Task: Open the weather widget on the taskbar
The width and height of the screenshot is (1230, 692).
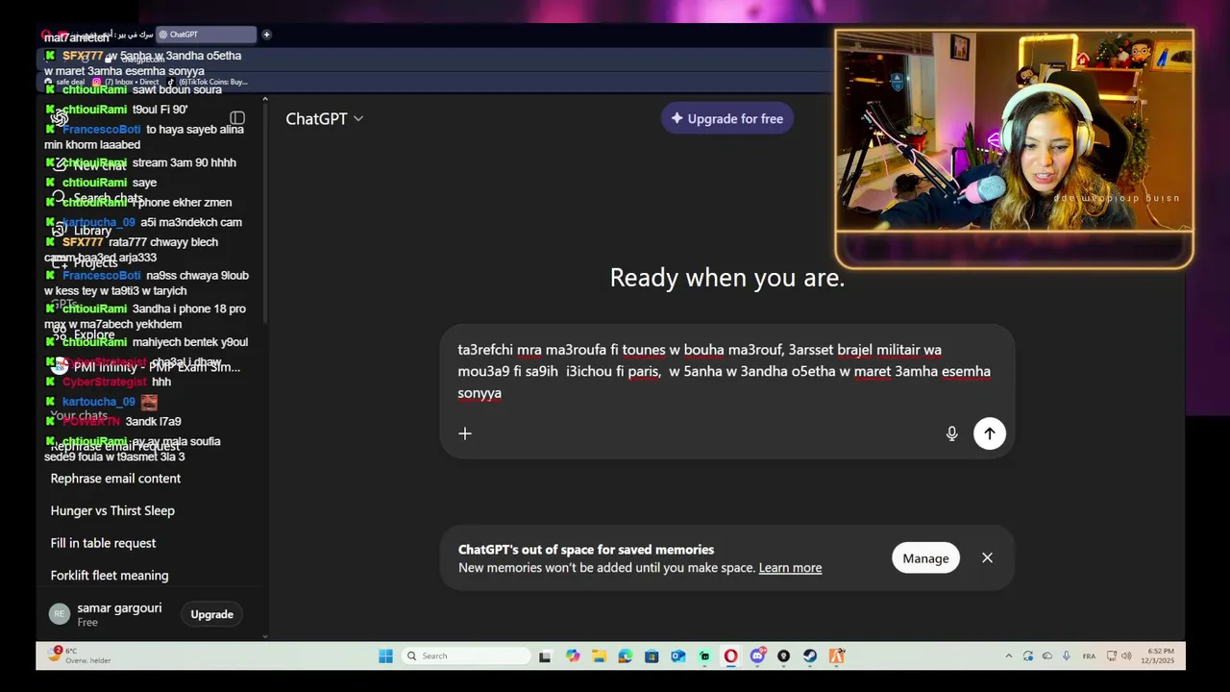Action: click(81, 655)
